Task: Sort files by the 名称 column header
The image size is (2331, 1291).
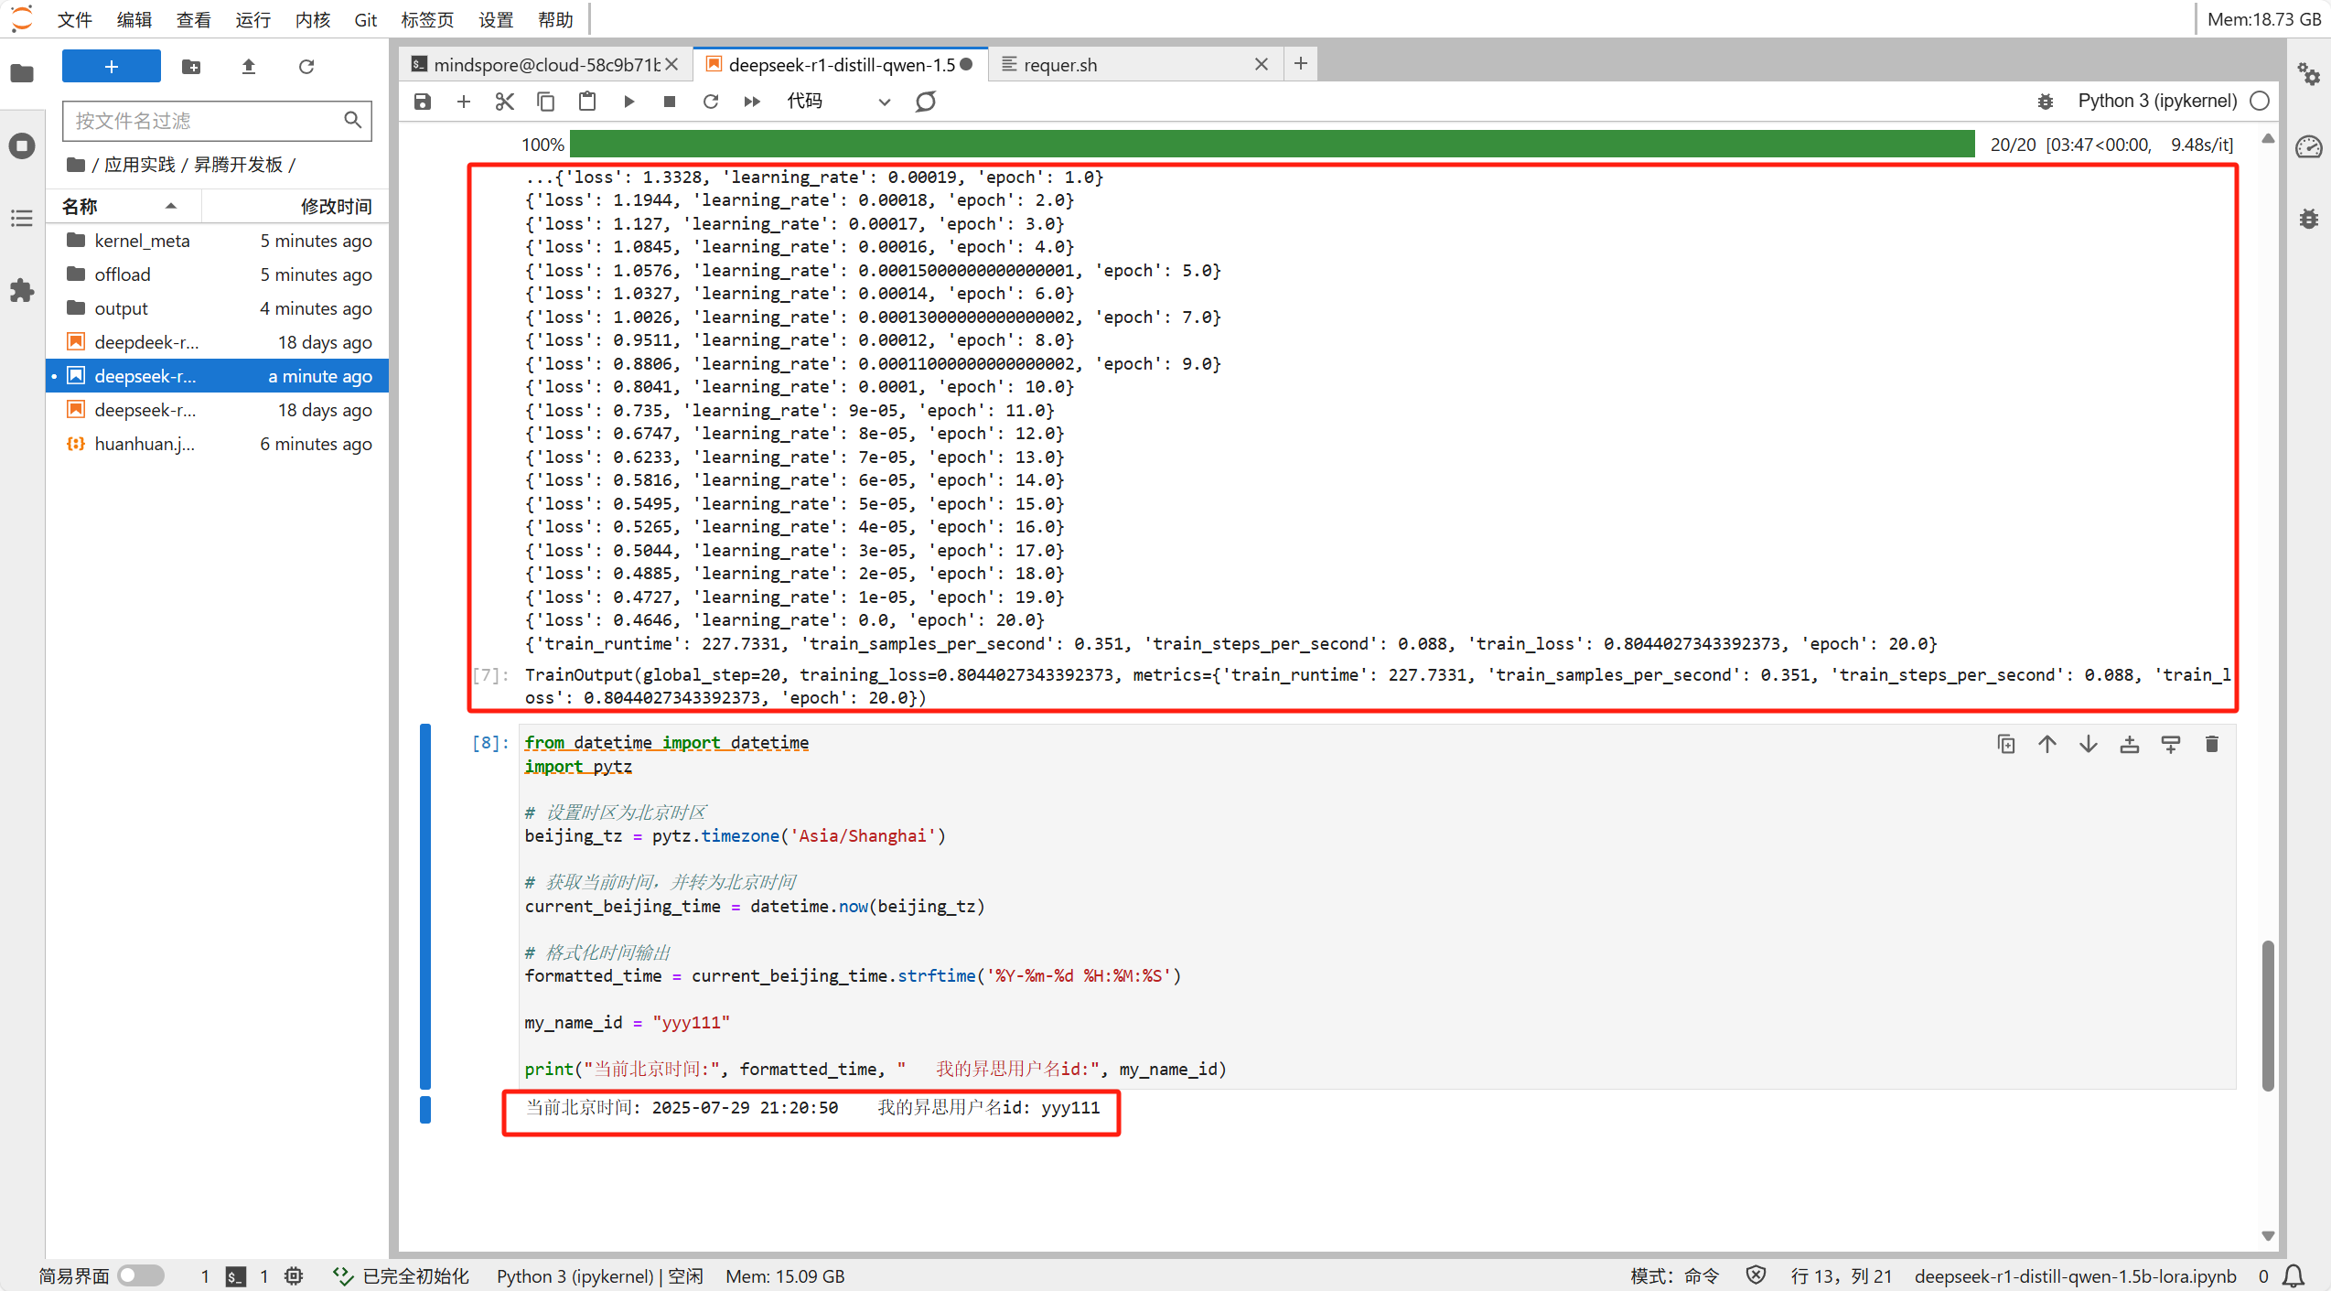Action: click(x=81, y=207)
